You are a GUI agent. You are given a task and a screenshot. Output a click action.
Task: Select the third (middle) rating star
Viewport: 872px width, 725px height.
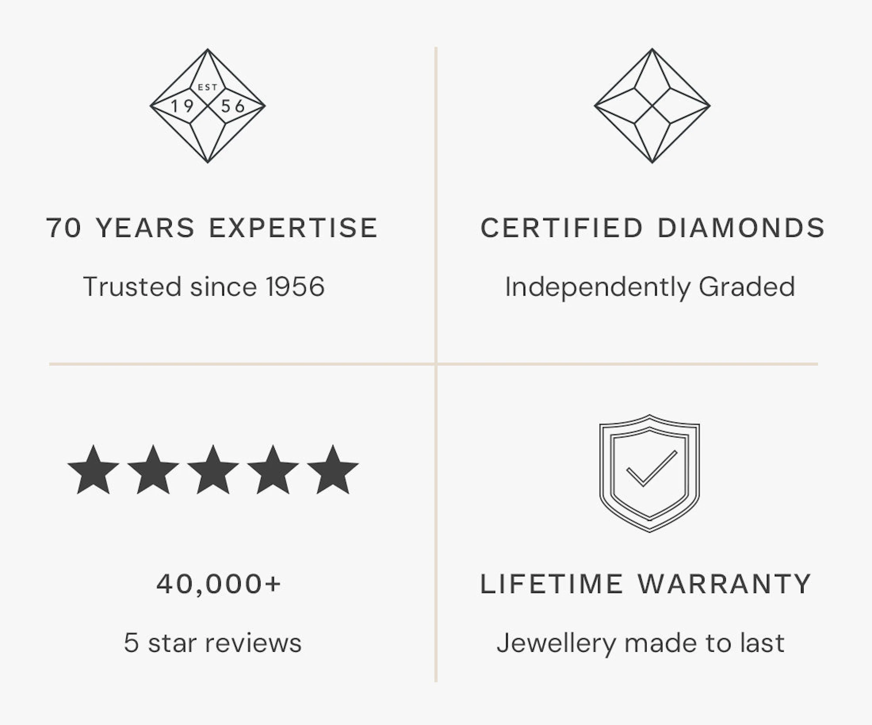tap(213, 471)
